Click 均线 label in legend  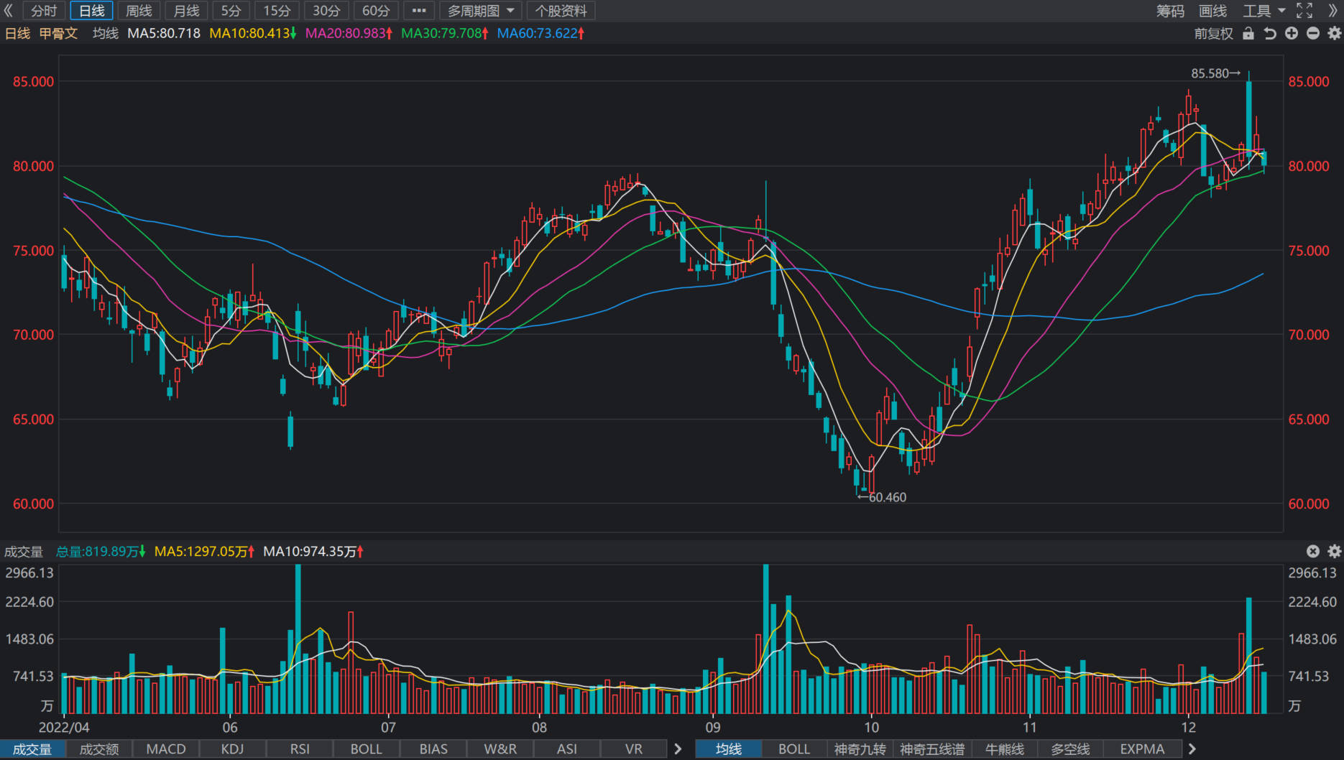[x=106, y=34]
